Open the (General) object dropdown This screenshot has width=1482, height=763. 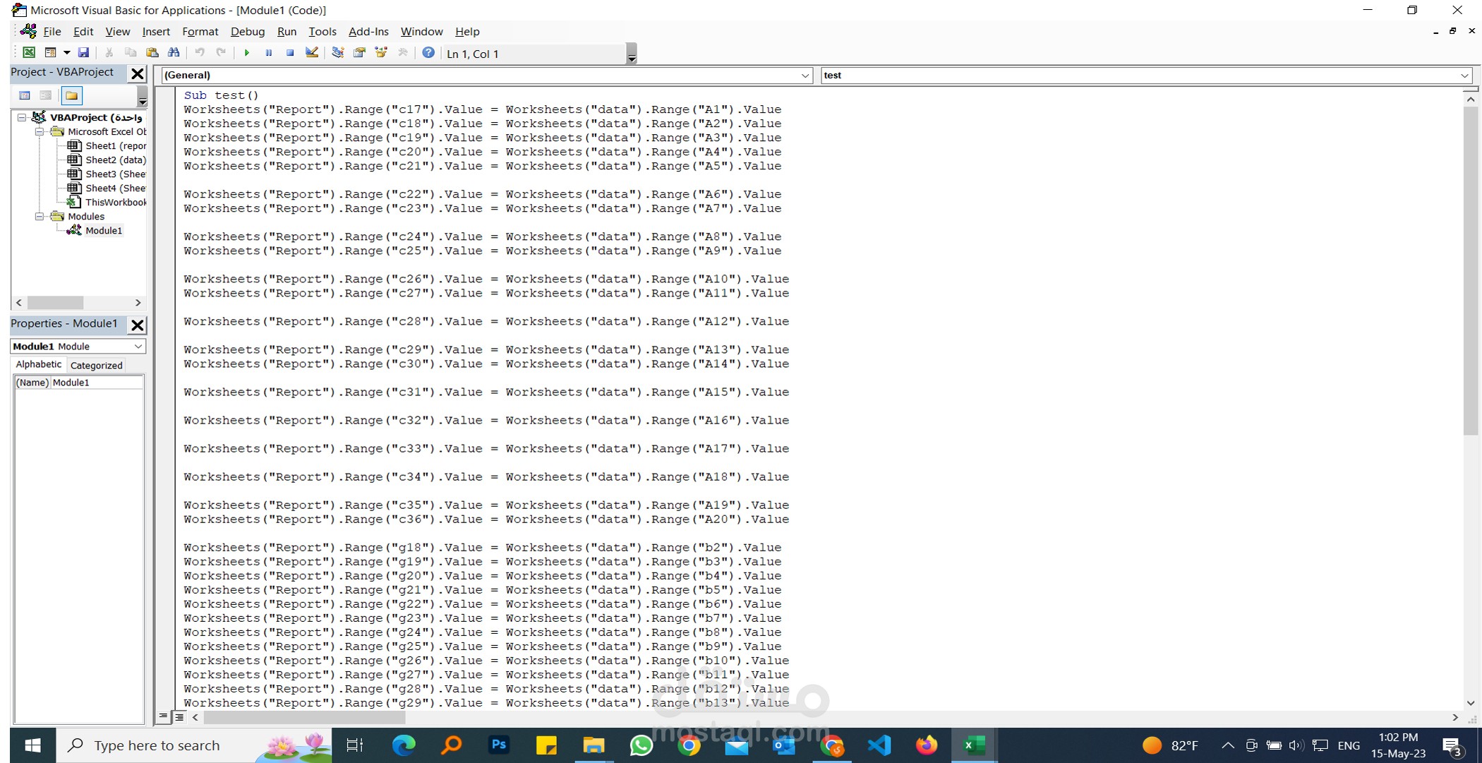click(x=805, y=76)
